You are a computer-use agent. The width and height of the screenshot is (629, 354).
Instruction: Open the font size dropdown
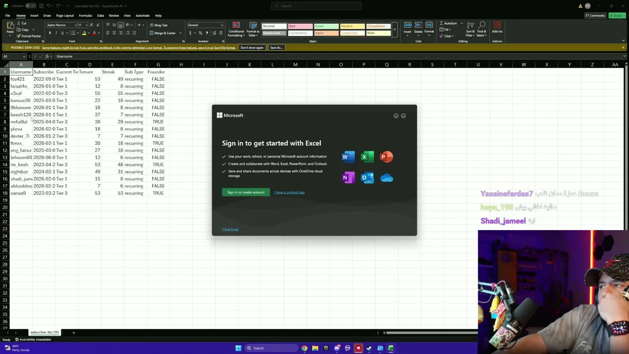point(87,25)
